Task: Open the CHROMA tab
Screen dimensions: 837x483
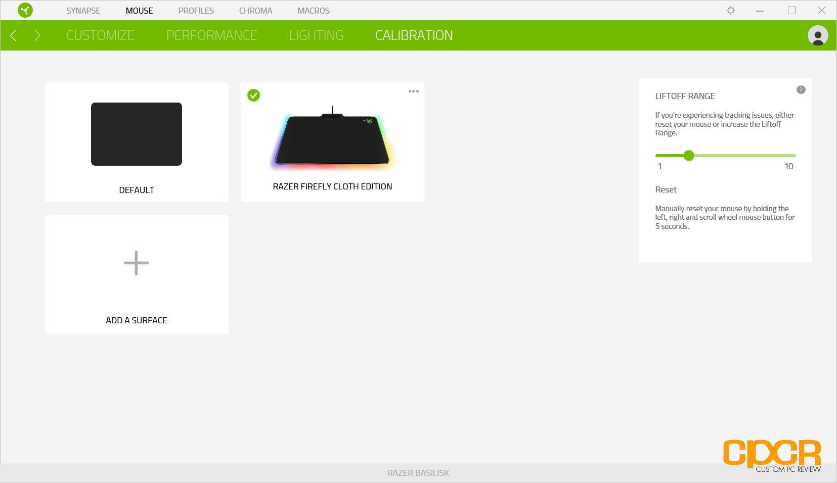Action: [255, 11]
